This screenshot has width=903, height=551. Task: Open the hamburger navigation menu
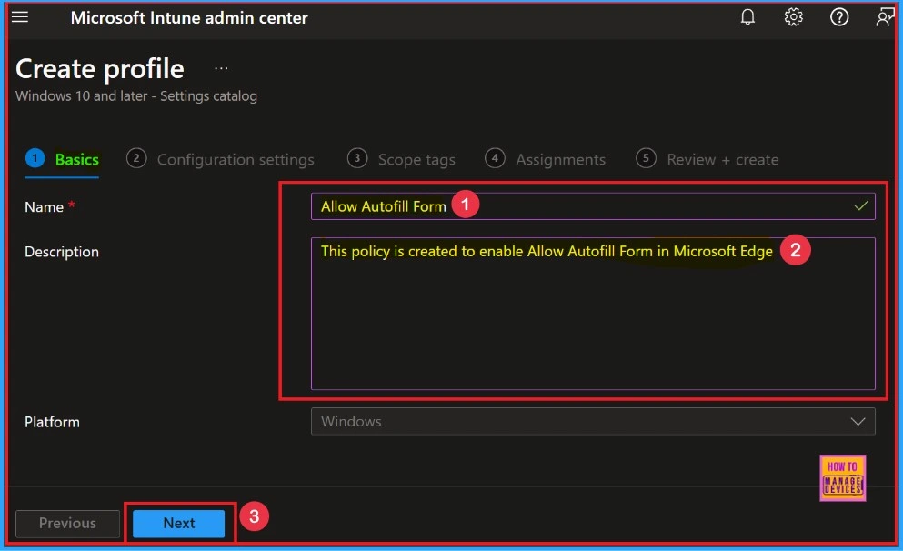coord(20,16)
